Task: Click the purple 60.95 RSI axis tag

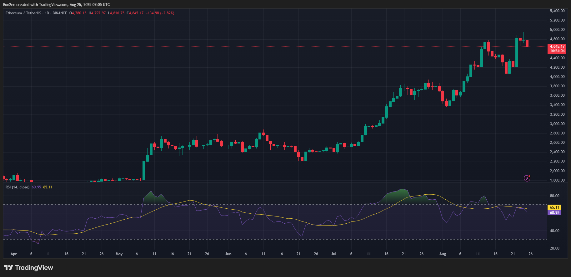Action: [x=554, y=213]
